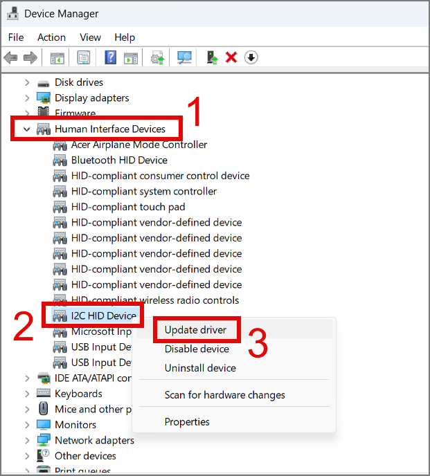Expand the Display adapters node
The width and height of the screenshot is (430, 476).
[27, 98]
